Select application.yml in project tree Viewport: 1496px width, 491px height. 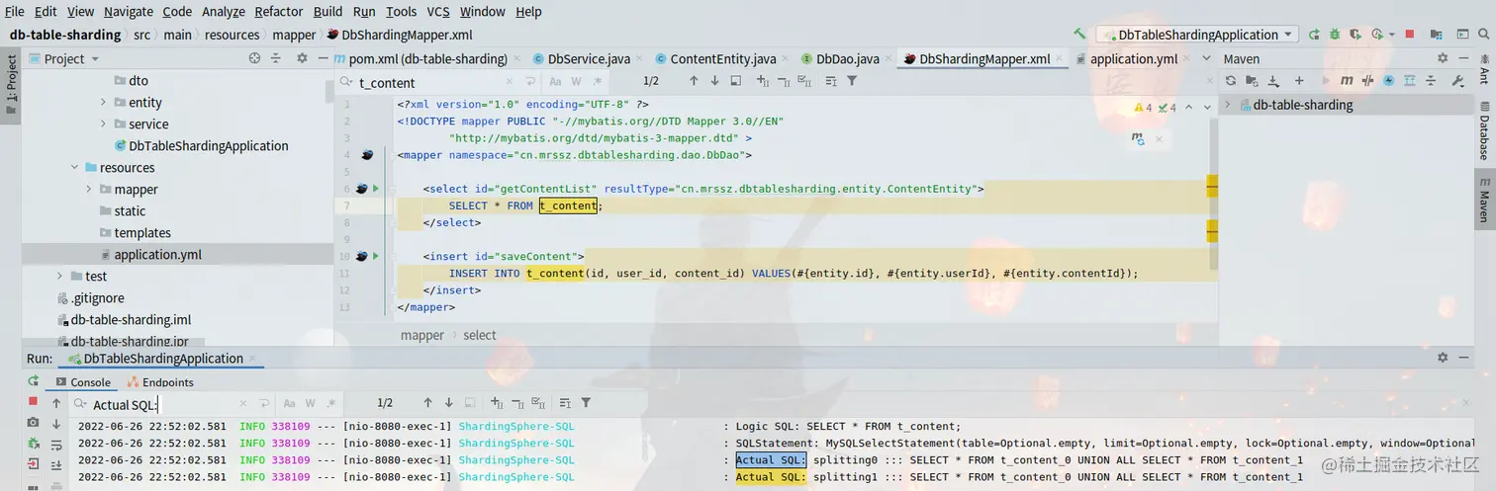tap(157, 254)
